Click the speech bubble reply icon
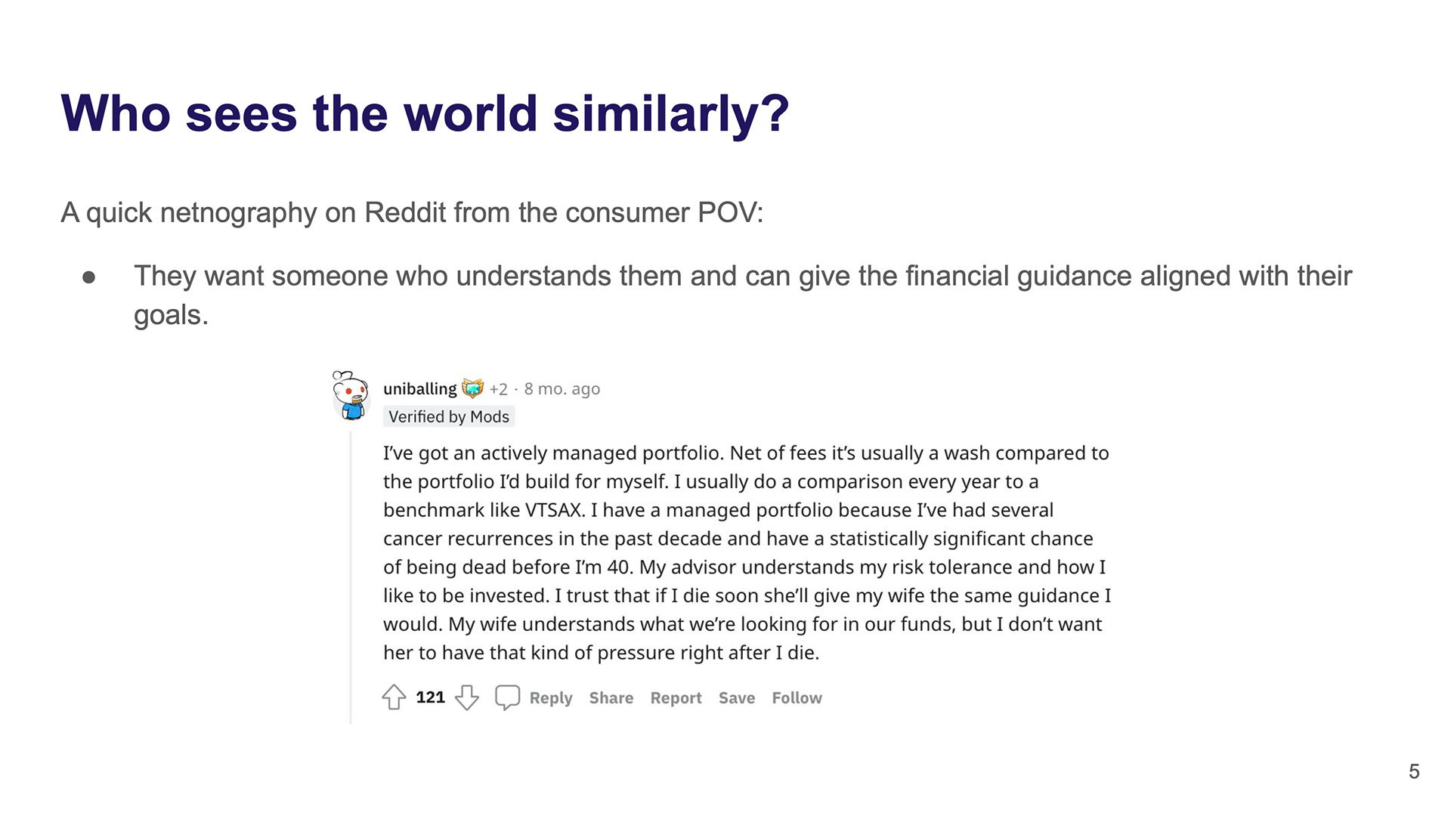The image size is (1451, 813). coord(507,697)
